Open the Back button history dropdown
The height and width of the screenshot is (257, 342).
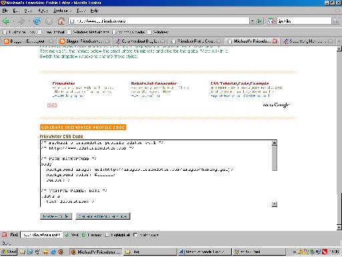(13, 21)
